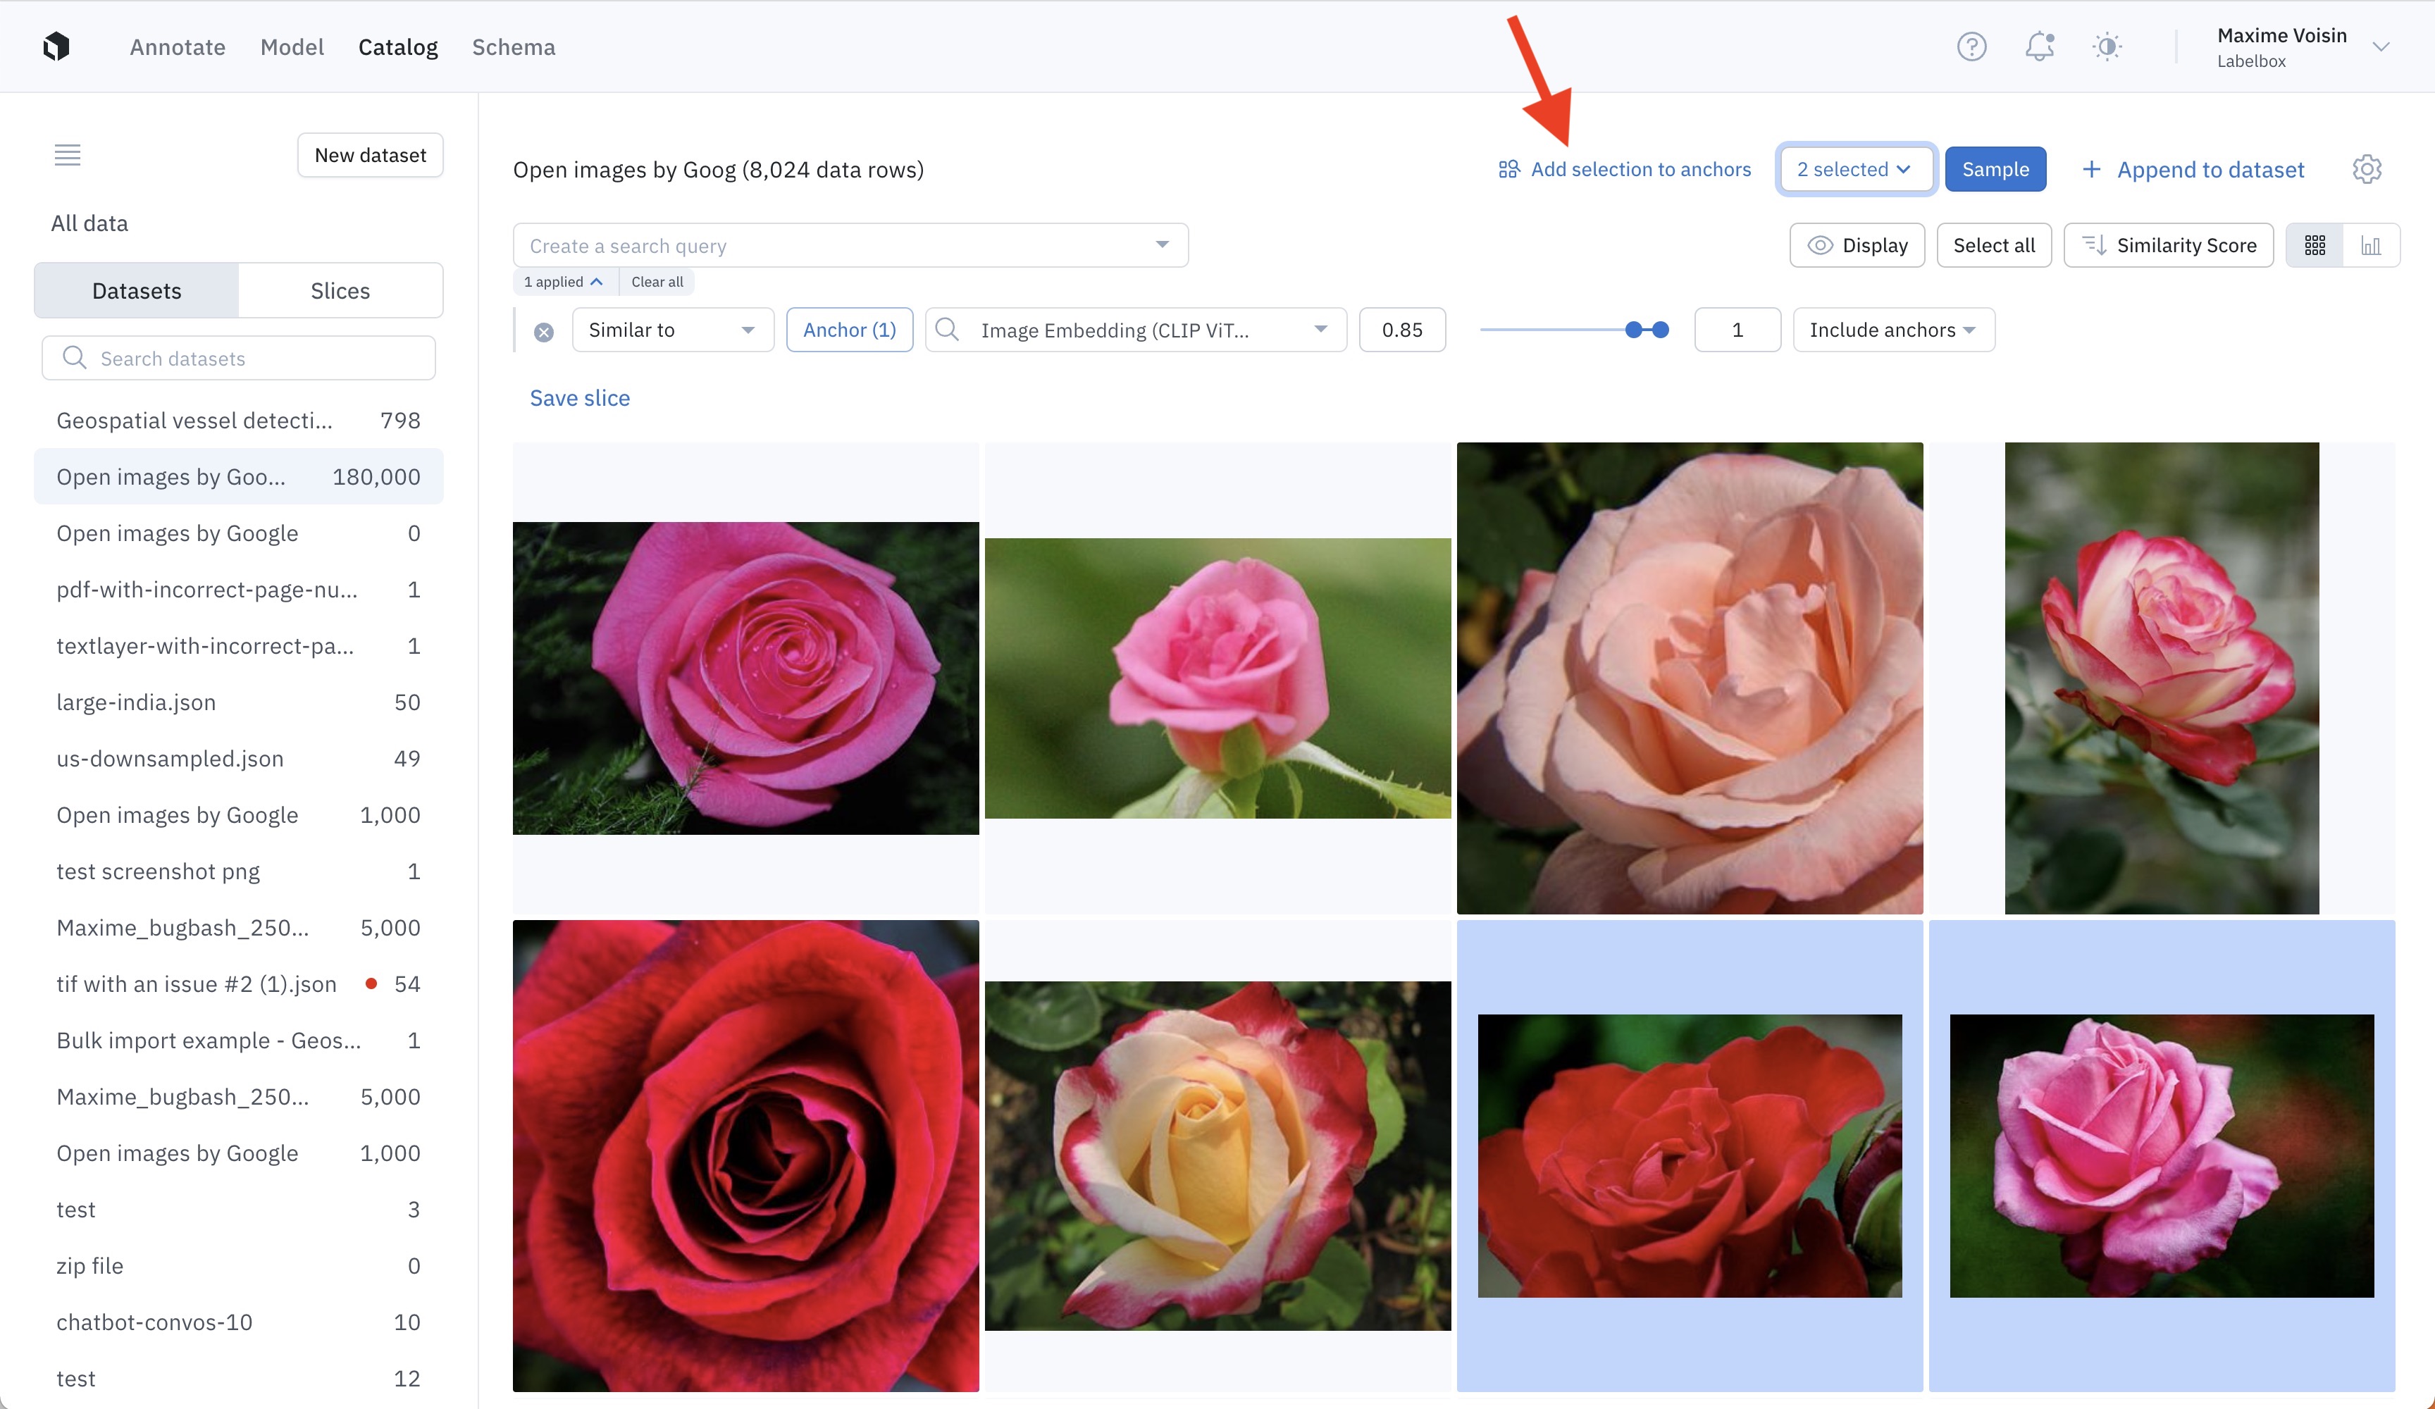Toggle the Display eye button

coord(1857,245)
